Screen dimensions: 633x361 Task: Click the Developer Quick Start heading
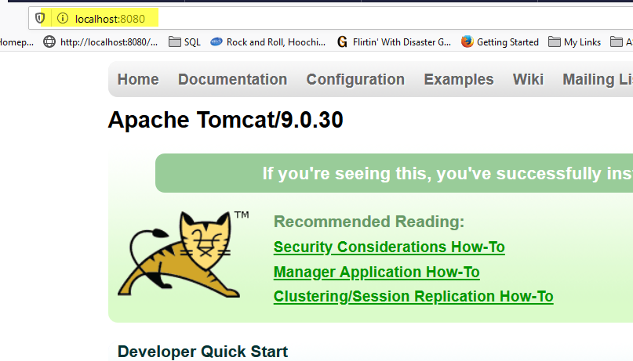202,352
